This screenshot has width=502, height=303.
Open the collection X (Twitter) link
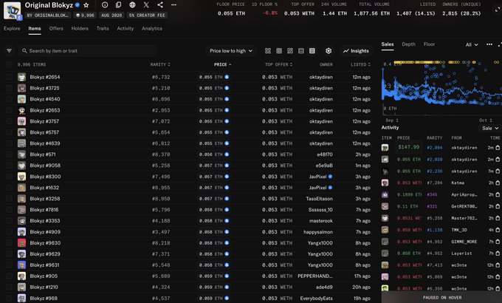coord(146,5)
